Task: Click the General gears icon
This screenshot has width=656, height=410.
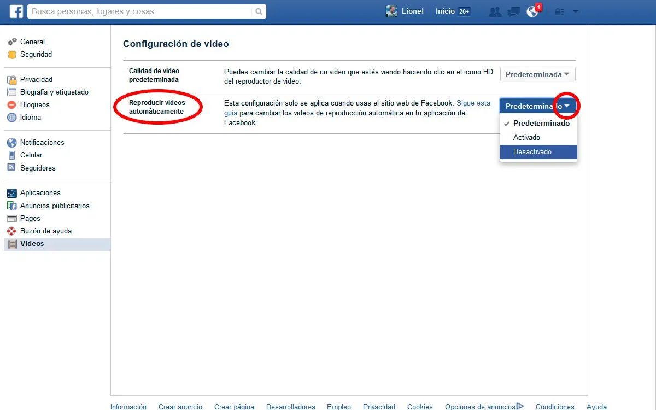Action: tap(12, 42)
